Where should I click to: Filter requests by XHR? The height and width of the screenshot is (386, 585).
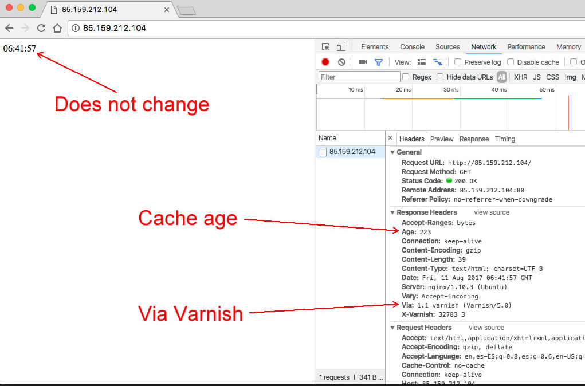[x=520, y=77]
